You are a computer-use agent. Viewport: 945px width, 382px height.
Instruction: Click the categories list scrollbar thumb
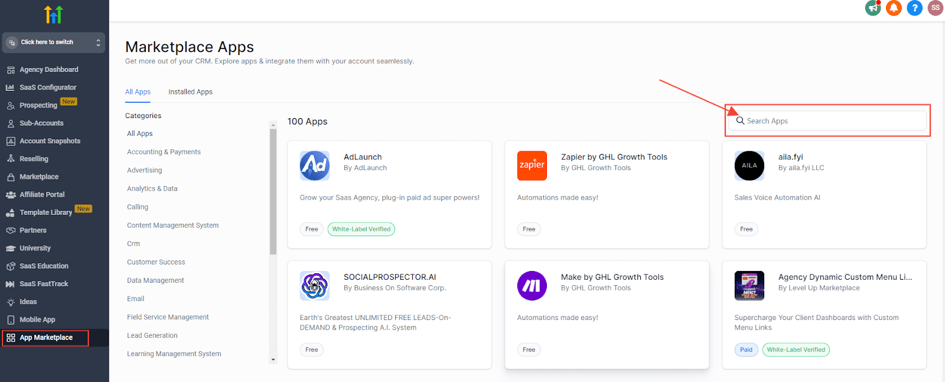[x=273, y=191]
